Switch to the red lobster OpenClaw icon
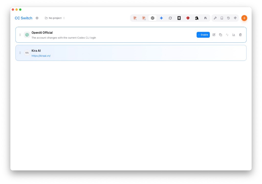262x184 pixels. (x=188, y=18)
